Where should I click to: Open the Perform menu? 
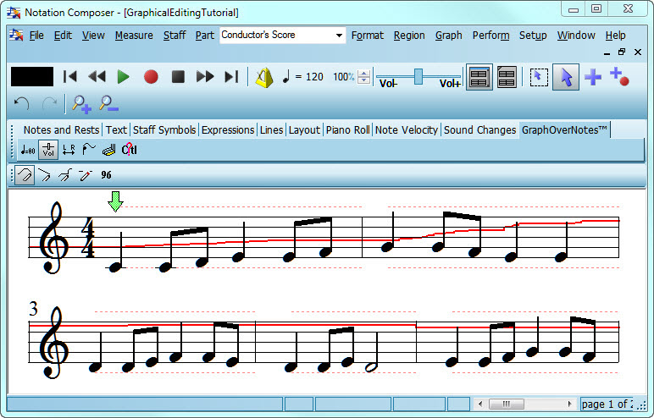(490, 36)
